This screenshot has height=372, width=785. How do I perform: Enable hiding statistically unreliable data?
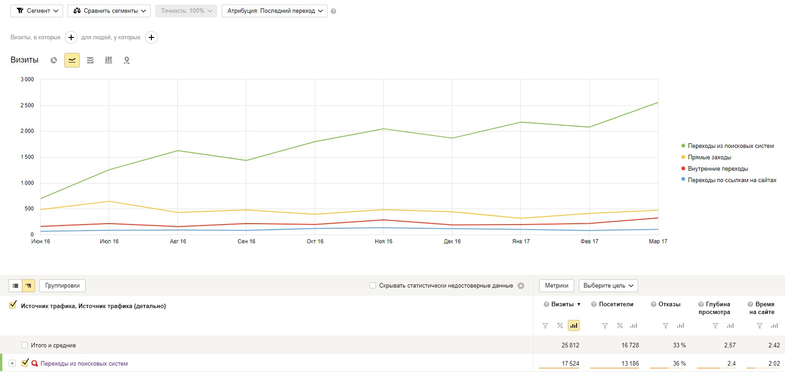(x=373, y=285)
